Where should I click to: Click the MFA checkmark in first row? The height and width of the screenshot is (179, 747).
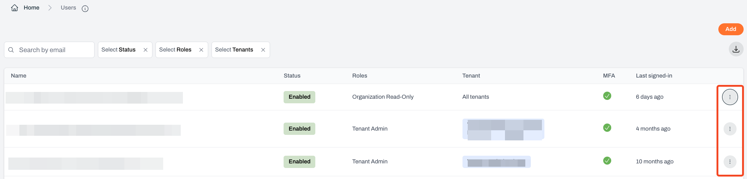(x=607, y=96)
